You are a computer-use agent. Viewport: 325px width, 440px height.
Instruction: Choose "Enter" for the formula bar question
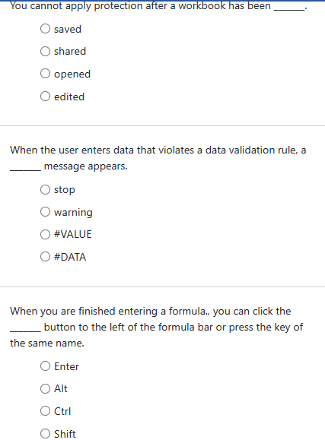[x=45, y=366]
